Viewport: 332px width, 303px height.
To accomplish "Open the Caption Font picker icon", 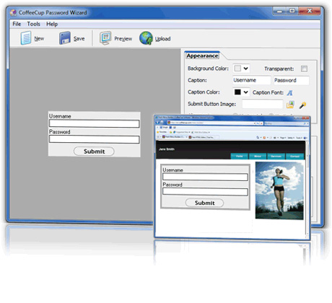I will (289, 92).
